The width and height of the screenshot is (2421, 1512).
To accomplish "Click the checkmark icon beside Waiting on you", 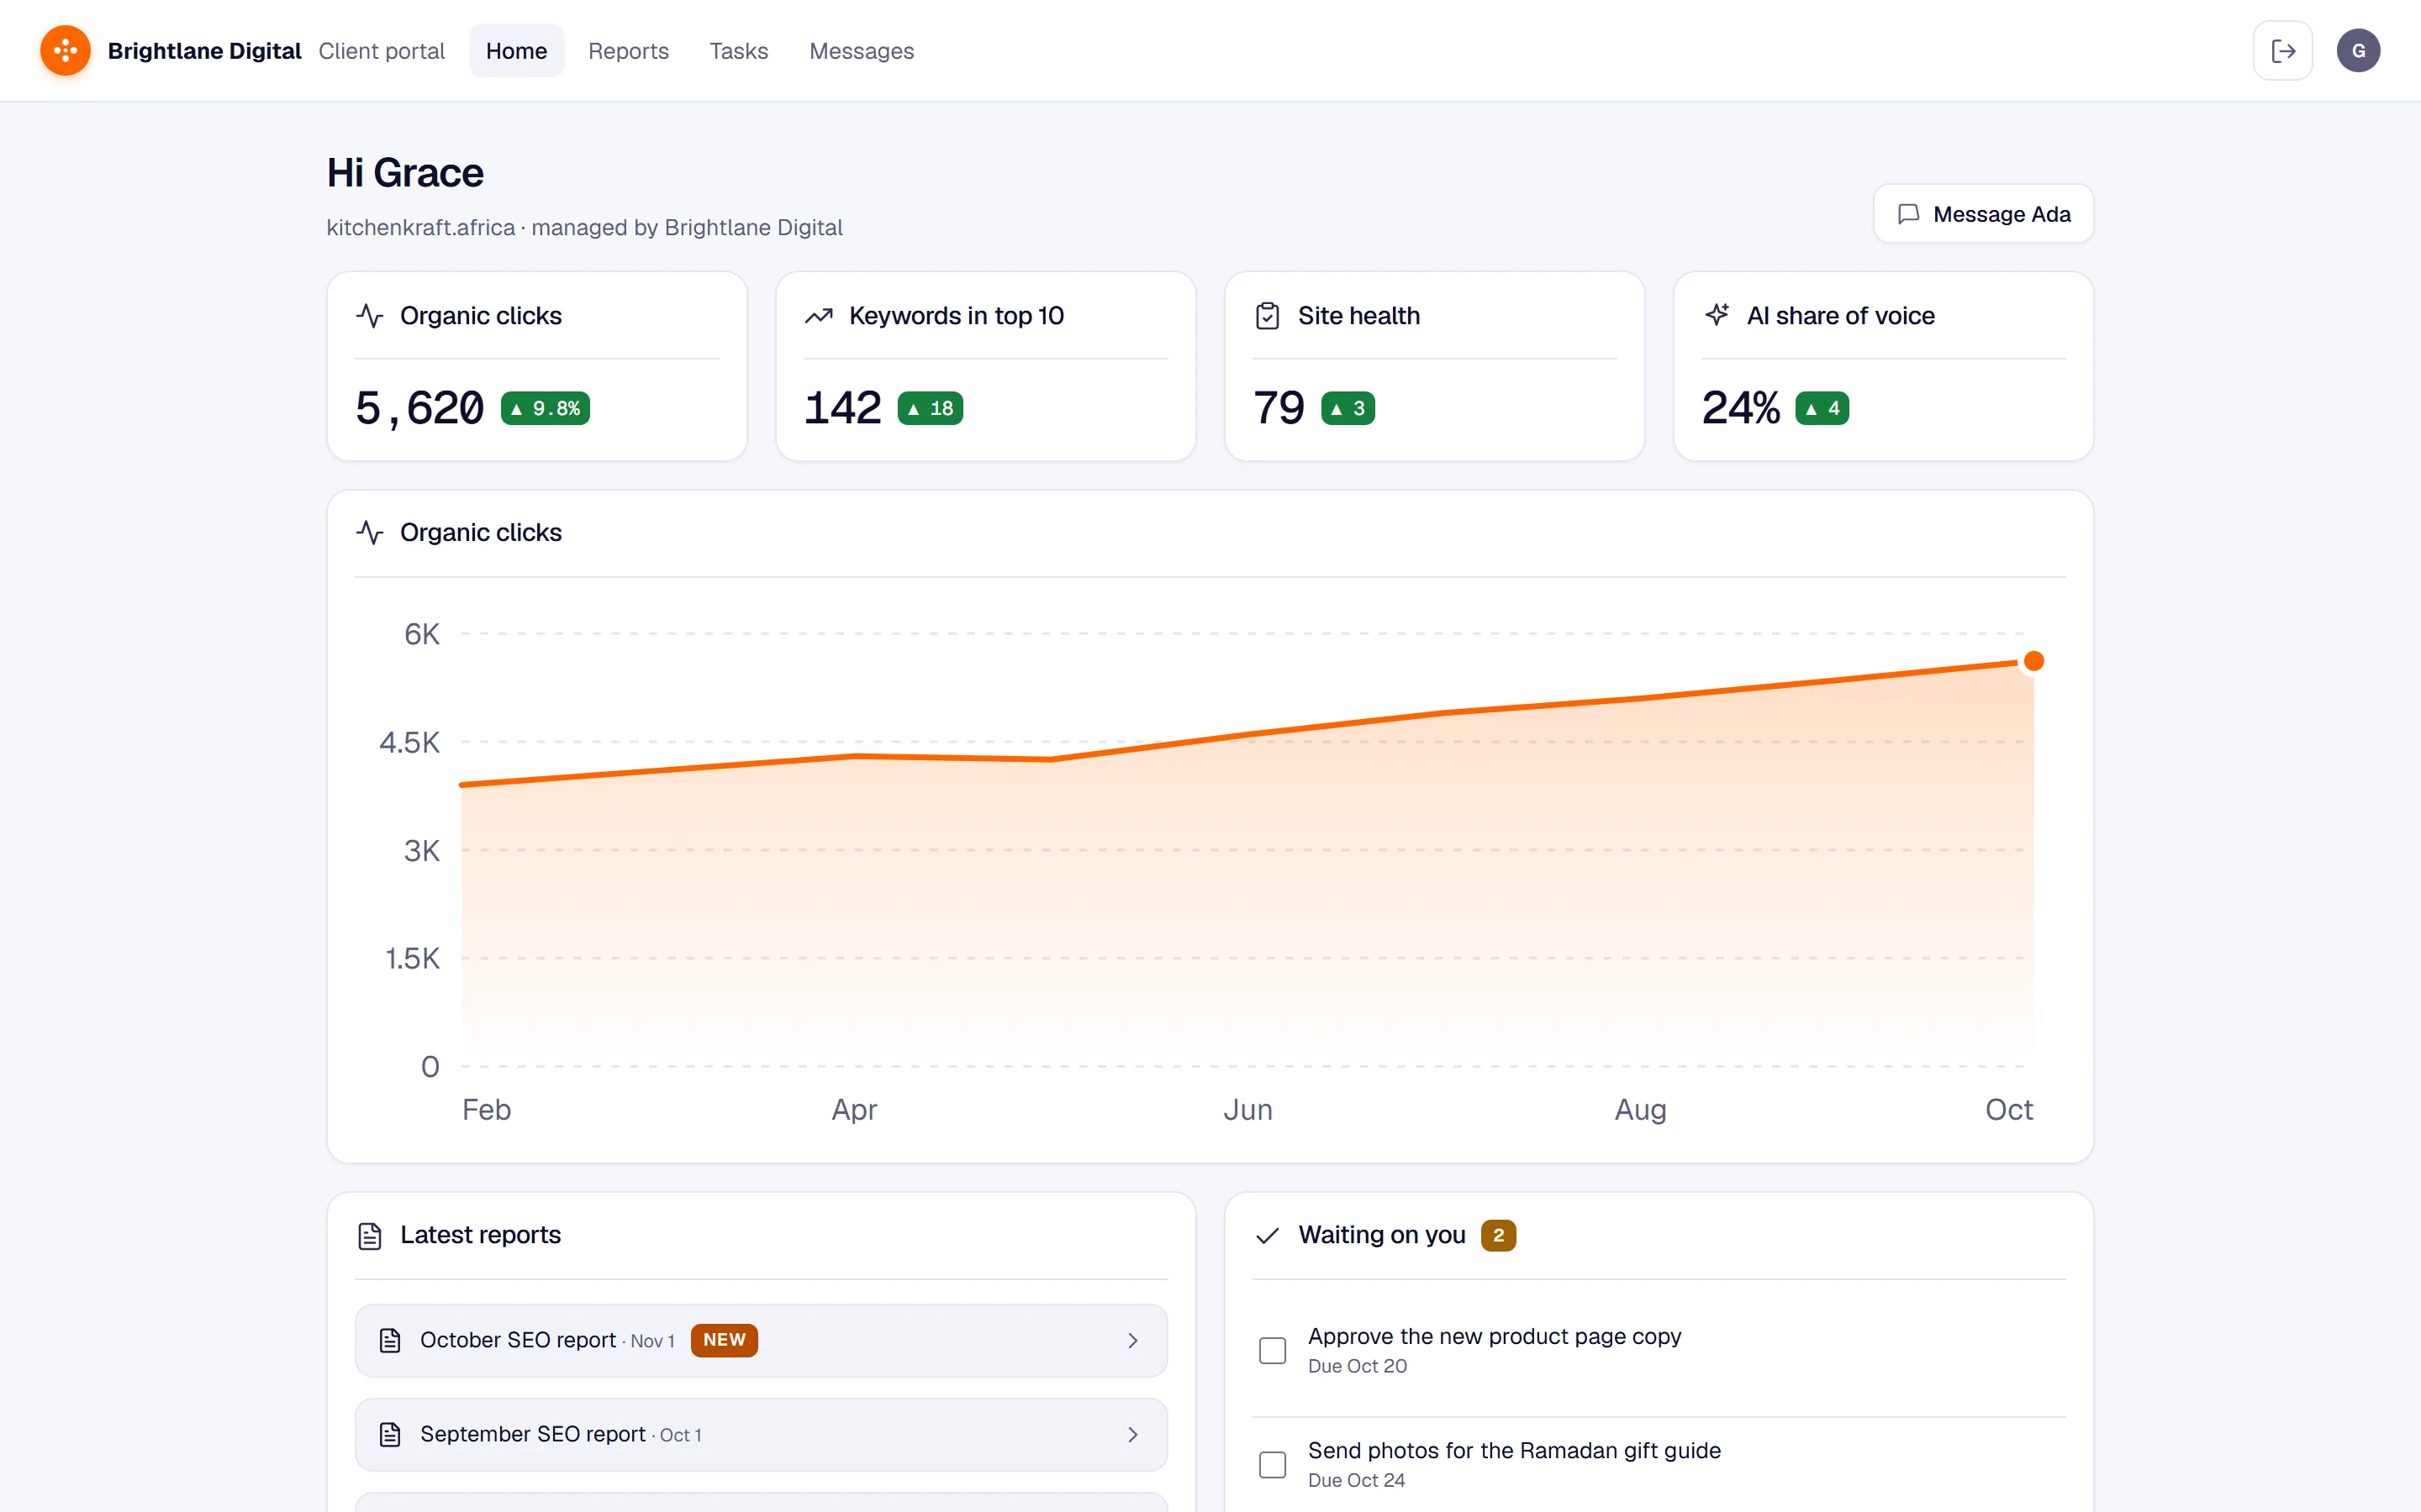I will tap(1268, 1236).
